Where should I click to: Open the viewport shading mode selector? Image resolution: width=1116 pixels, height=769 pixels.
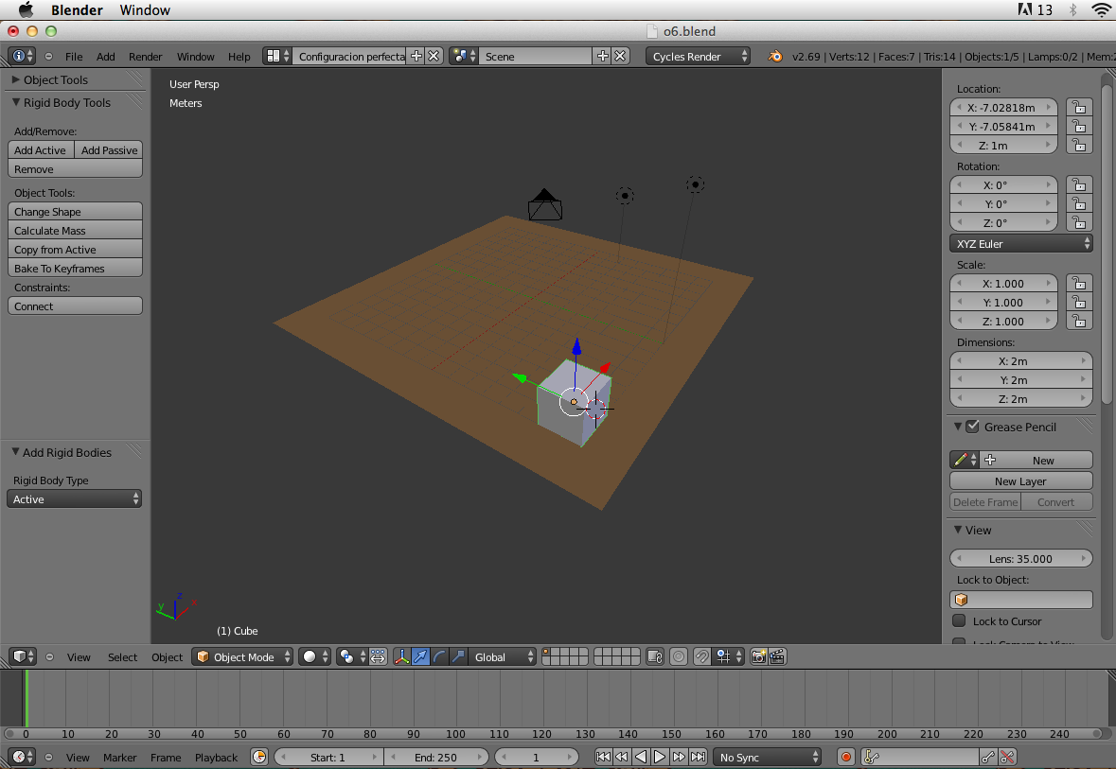314,656
